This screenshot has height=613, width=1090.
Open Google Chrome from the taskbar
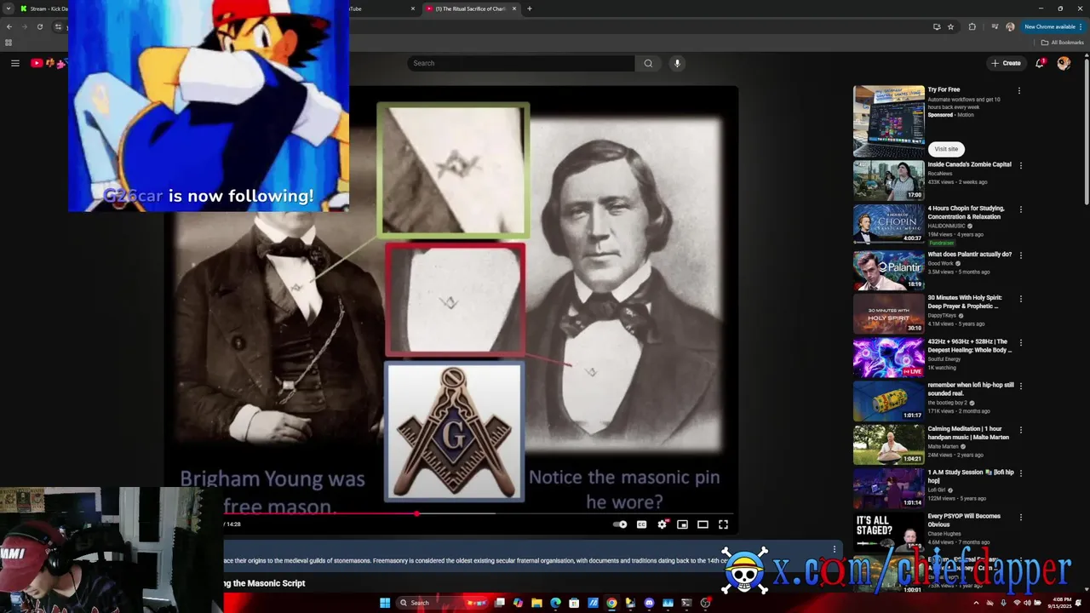tap(611, 603)
